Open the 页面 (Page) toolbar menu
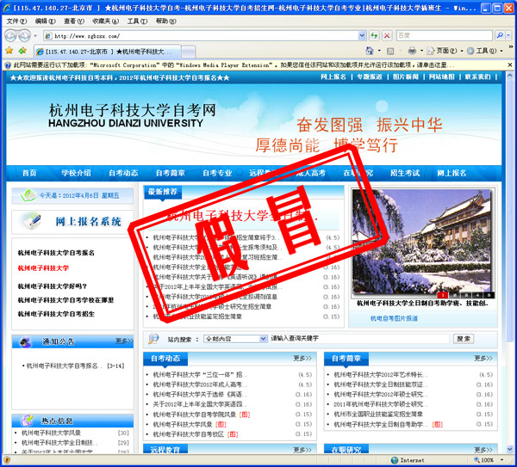Screen dimensions: 517x467 coord(445,51)
